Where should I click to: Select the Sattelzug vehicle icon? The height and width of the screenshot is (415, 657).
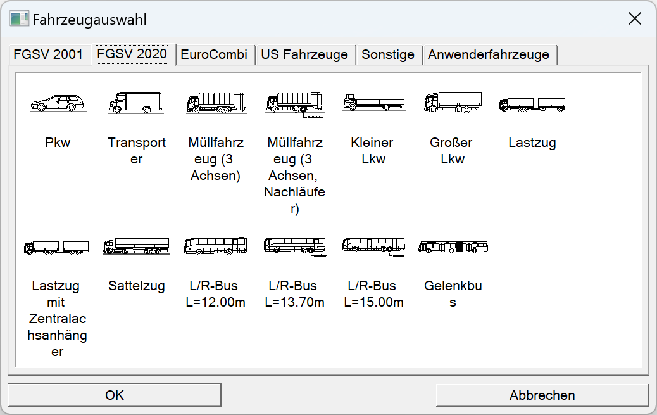[137, 245]
